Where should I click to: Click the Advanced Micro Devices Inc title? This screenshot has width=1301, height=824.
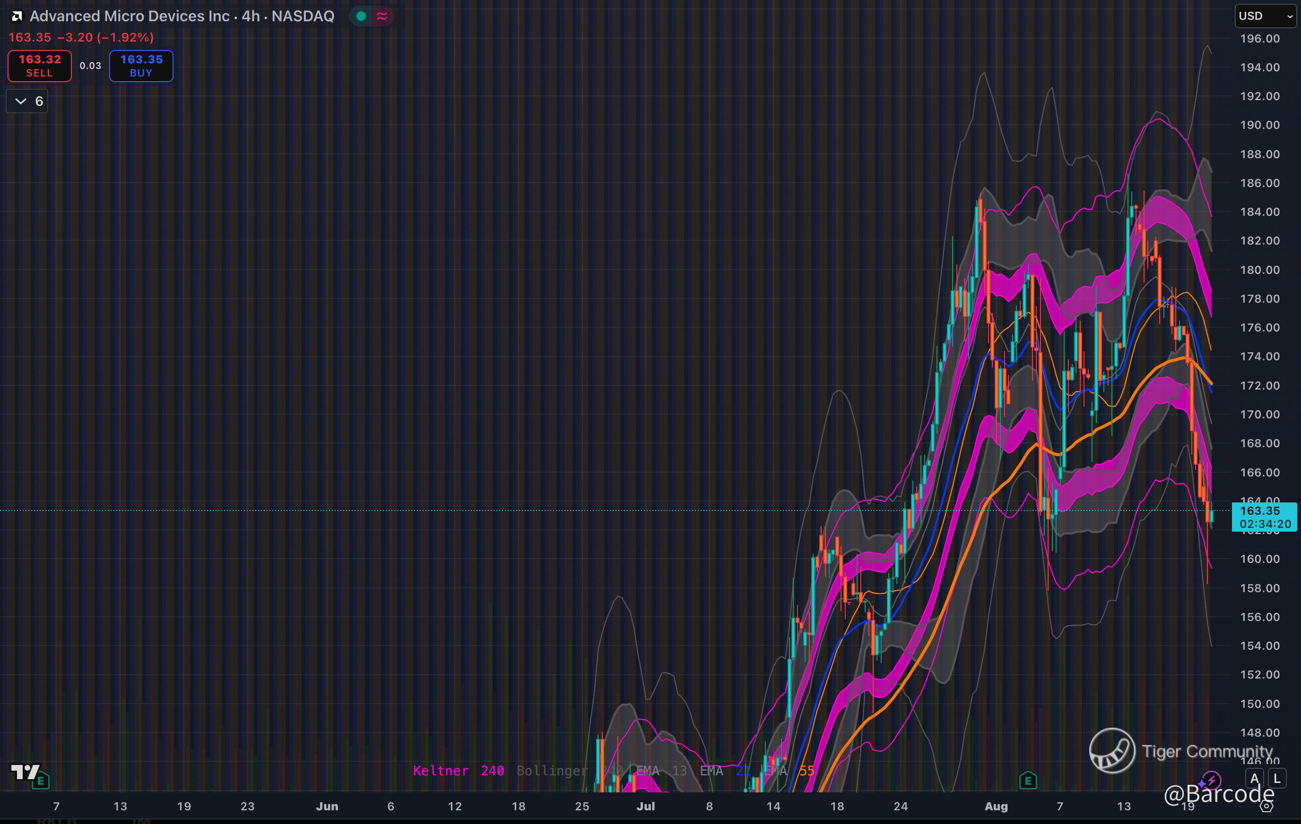130,16
